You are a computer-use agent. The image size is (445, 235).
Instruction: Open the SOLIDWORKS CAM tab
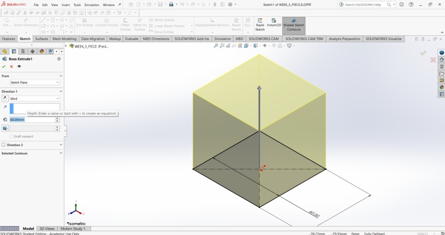pos(263,39)
